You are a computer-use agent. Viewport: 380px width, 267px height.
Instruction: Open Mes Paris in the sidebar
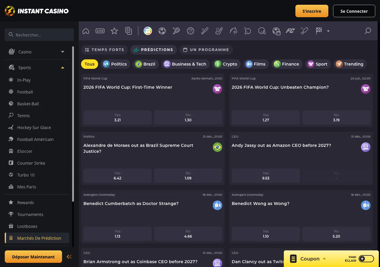pyautogui.click(x=37, y=187)
